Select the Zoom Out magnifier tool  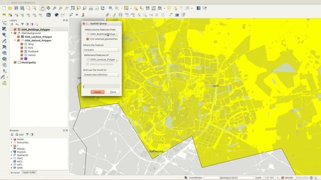pos(60,8)
